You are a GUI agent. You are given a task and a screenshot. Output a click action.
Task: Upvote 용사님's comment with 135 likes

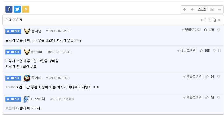pyautogui.click(x=205, y=30)
